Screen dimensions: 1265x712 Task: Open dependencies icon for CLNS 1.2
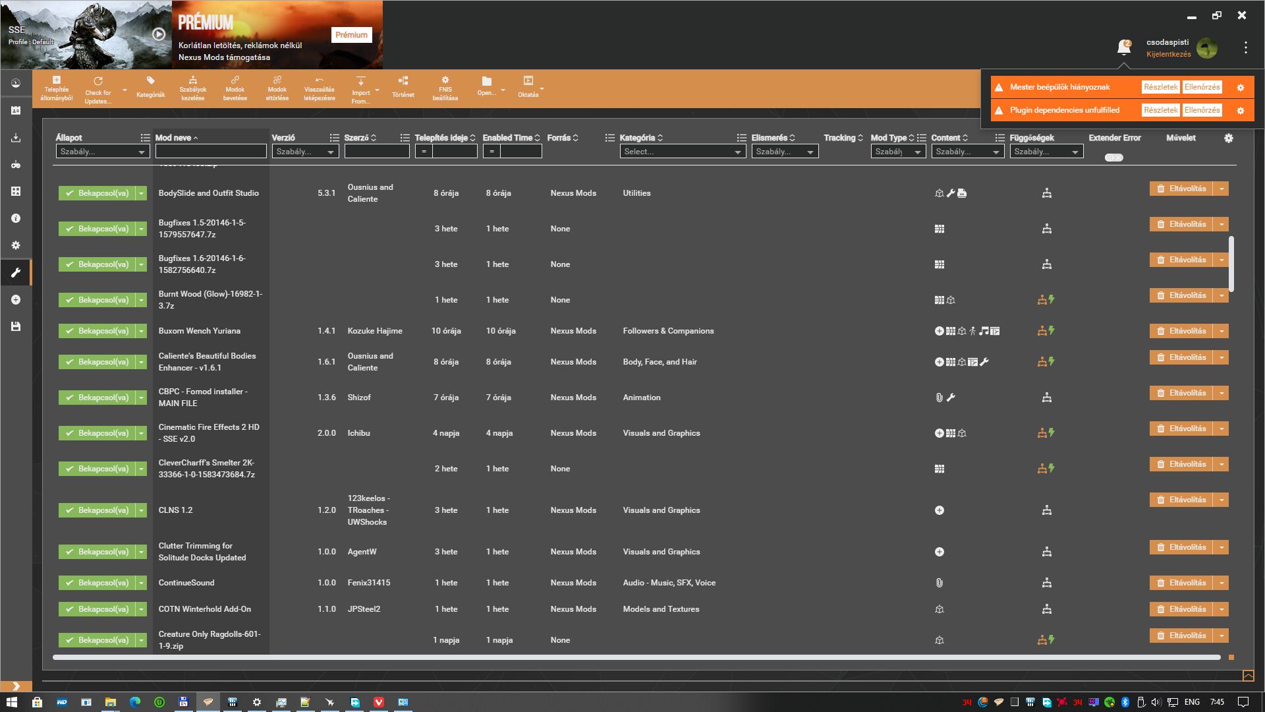click(x=1046, y=510)
